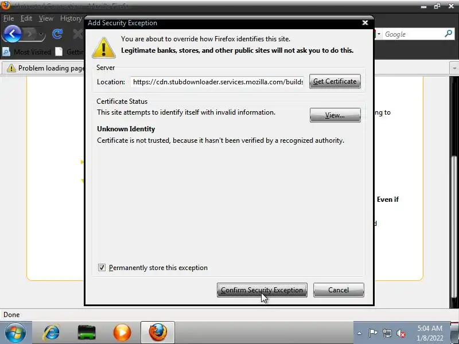Open the History menu in Firefox
The width and height of the screenshot is (459, 344).
pos(71,18)
